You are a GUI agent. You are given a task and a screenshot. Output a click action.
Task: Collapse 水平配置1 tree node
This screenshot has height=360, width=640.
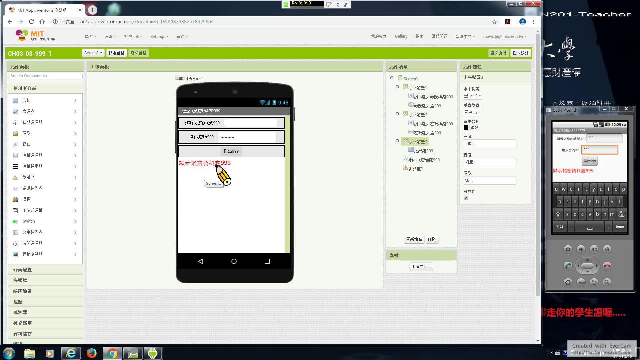click(x=397, y=87)
